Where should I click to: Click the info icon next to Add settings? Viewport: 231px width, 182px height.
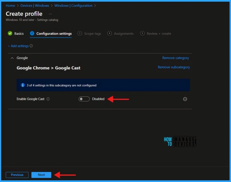tap(31, 46)
